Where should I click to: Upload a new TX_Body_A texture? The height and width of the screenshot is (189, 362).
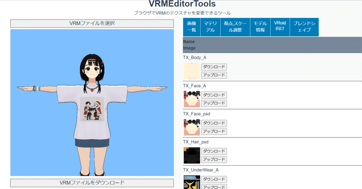(214, 75)
